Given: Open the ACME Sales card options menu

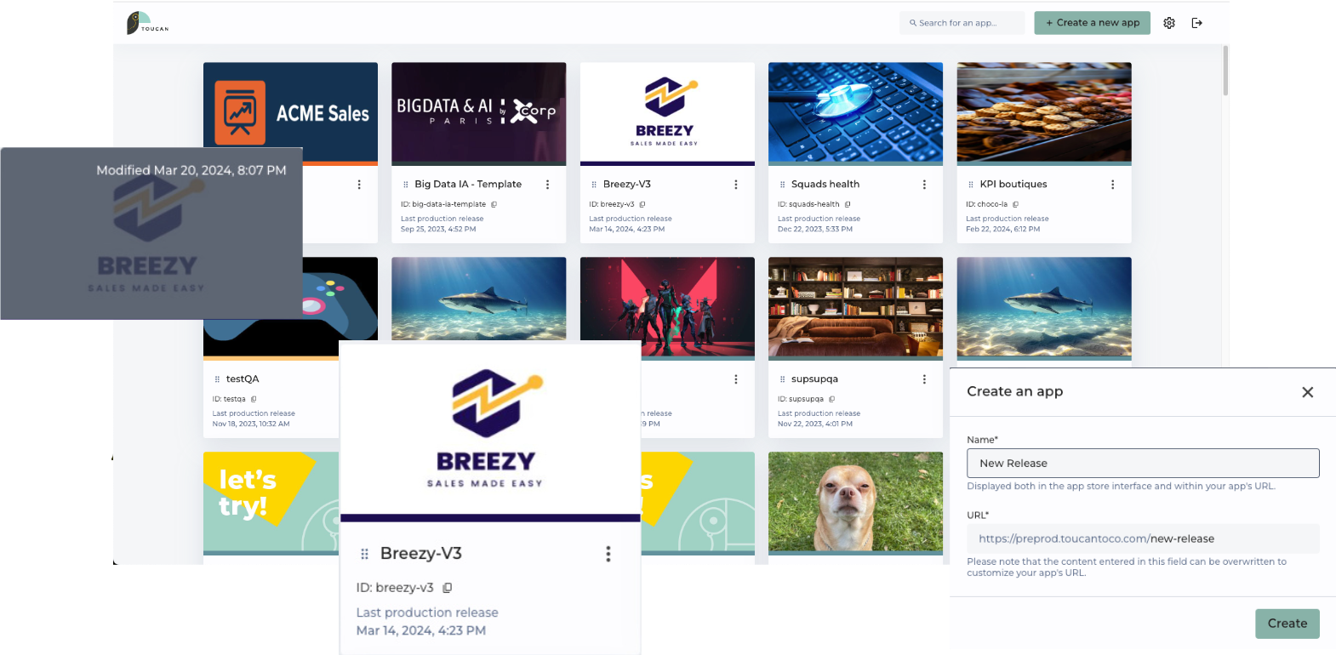Looking at the screenshot, I should point(359,185).
